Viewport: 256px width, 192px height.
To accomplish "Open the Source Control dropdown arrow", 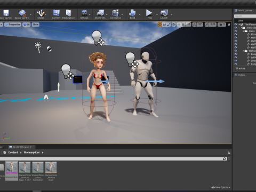I will 30,14.
